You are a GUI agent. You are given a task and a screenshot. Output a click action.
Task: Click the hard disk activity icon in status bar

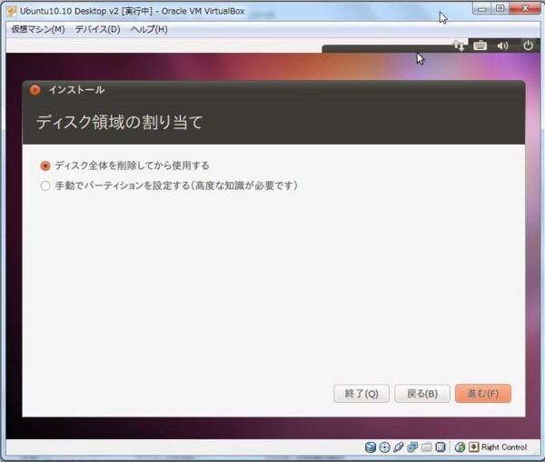pyautogui.click(x=371, y=447)
